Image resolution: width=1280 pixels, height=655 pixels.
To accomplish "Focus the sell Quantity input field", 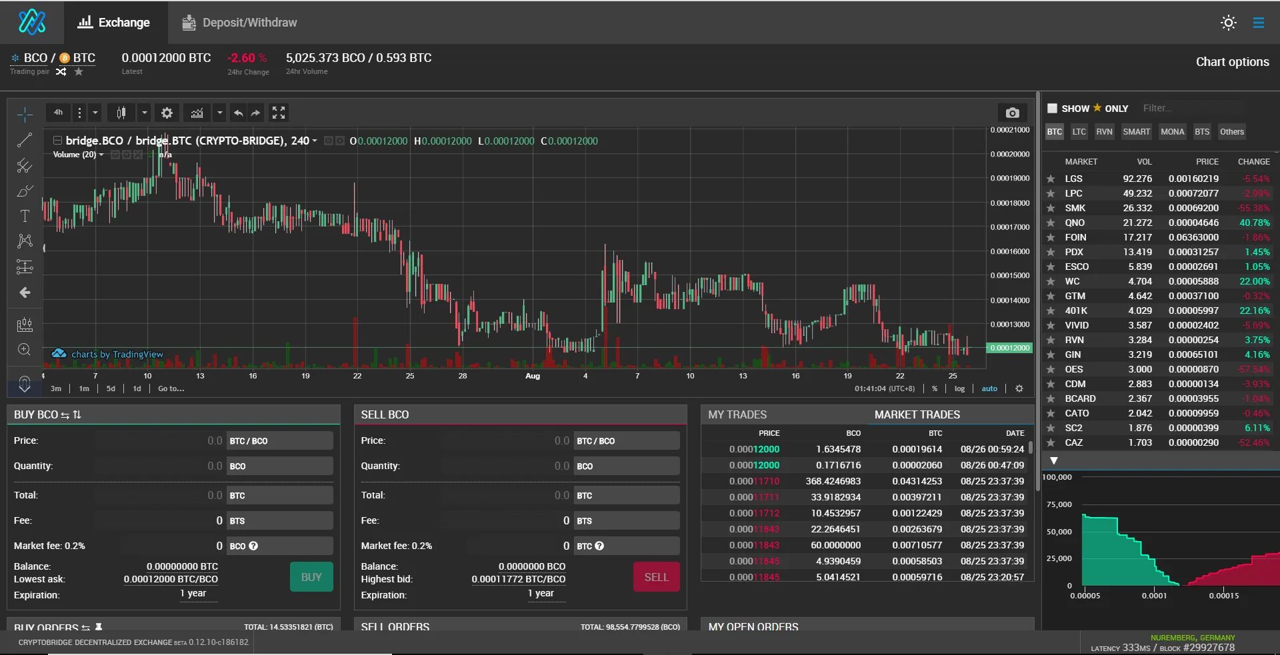I will (506, 466).
